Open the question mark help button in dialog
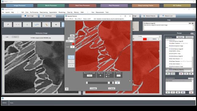The width and height of the screenshot is (197, 111). pyautogui.click(x=67, y=89)
